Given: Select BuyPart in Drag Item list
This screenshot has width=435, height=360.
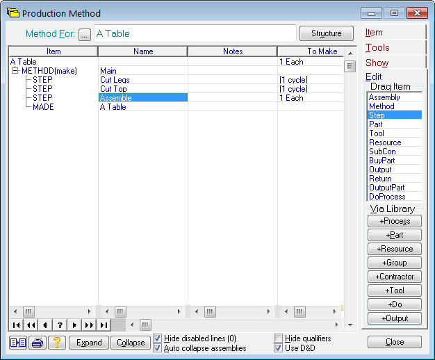Looking at the screenshot, I should [395, 160].
